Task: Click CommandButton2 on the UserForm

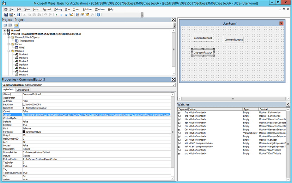Action: pyautogui.click(x=233, y=39)
